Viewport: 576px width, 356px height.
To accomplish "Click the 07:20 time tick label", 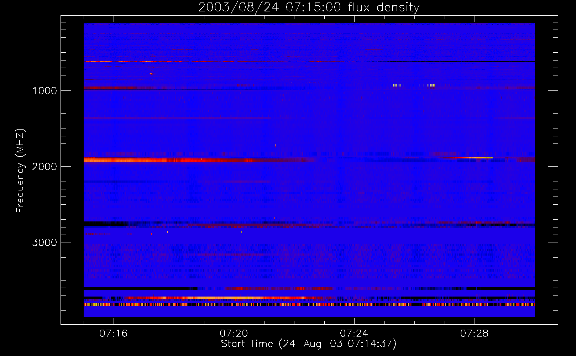I will click(x=234, y=334).
